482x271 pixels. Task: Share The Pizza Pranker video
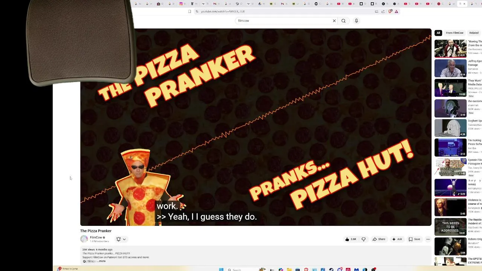pos(379,239)
